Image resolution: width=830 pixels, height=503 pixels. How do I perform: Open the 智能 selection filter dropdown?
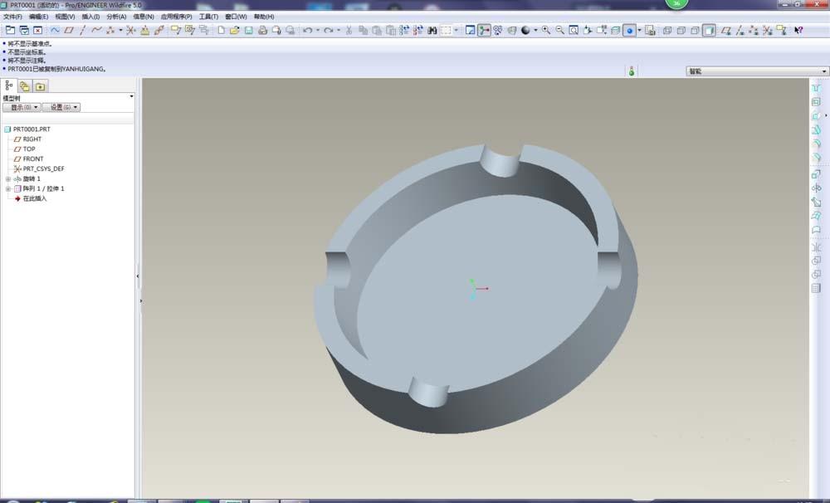pyautogui.click(x=756, y=71)
